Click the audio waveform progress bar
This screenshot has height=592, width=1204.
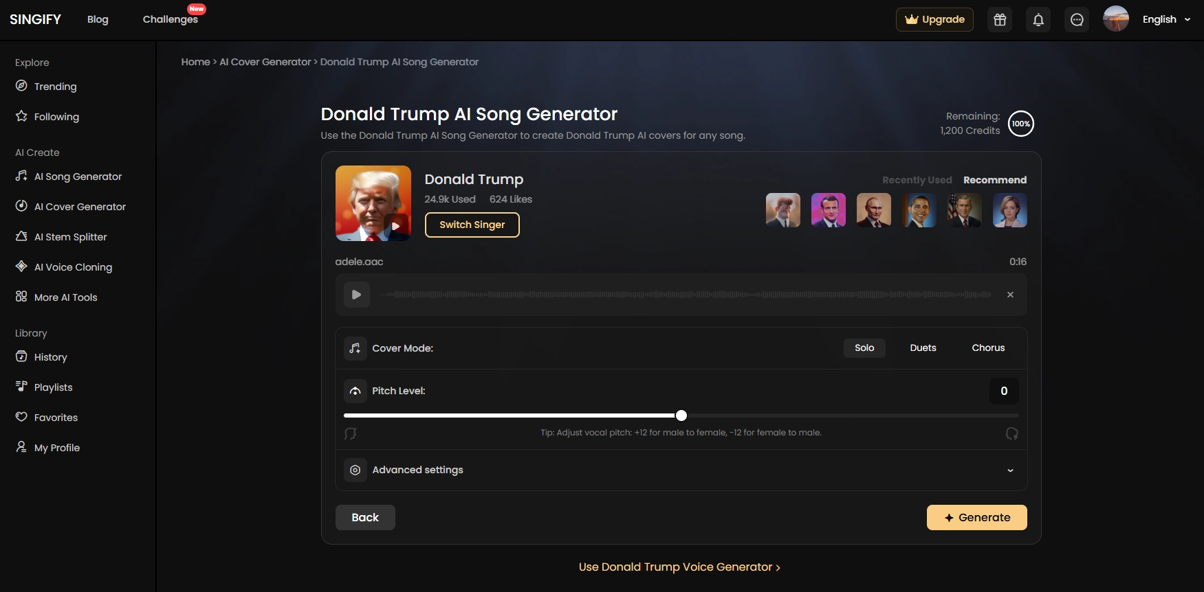686,295
